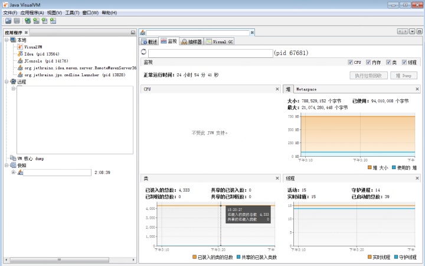Minimize the 应用程序 side panel

pos(133,33)
